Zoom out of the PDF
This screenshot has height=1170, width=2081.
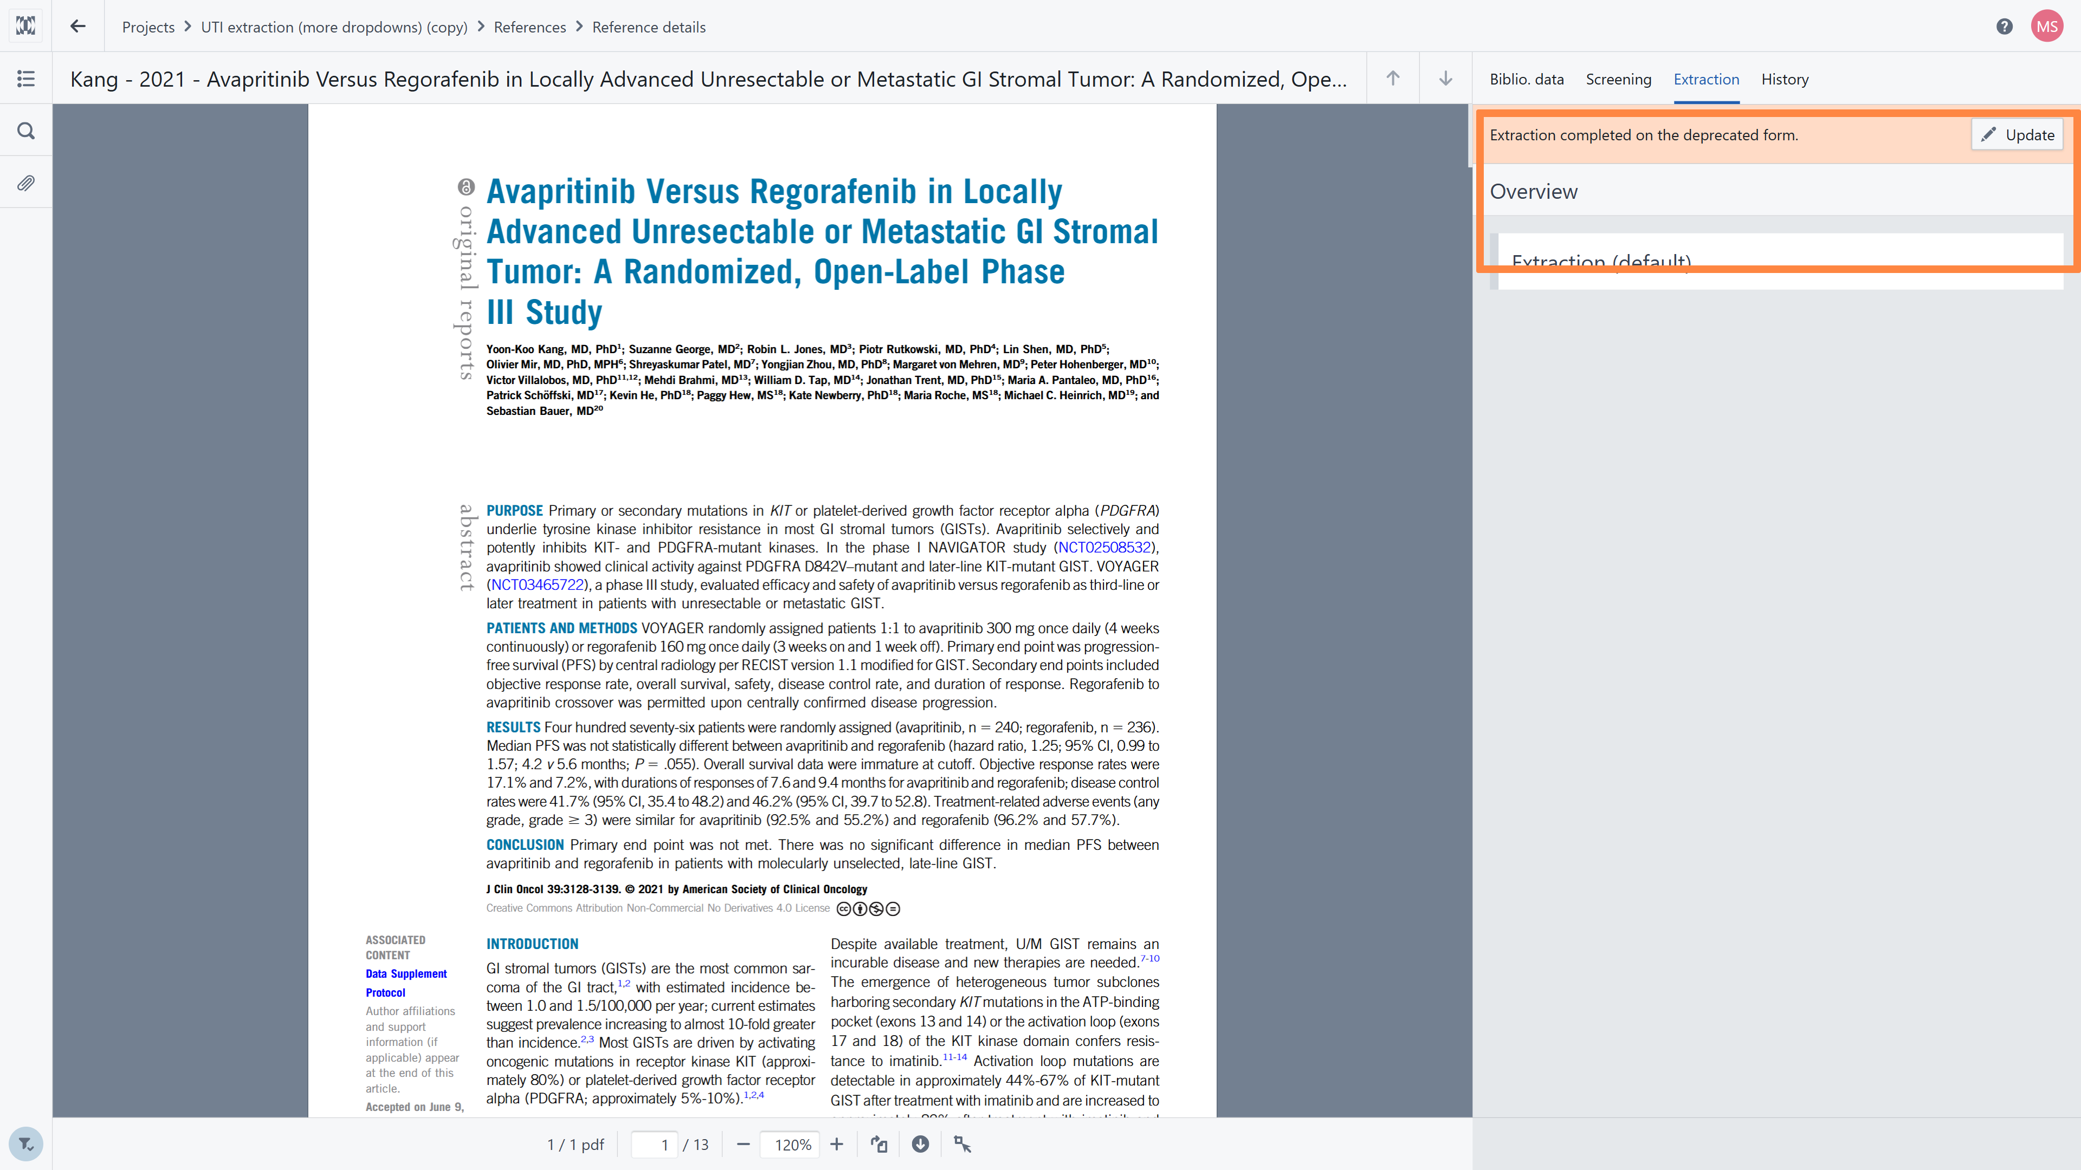tap(743, 1144)
